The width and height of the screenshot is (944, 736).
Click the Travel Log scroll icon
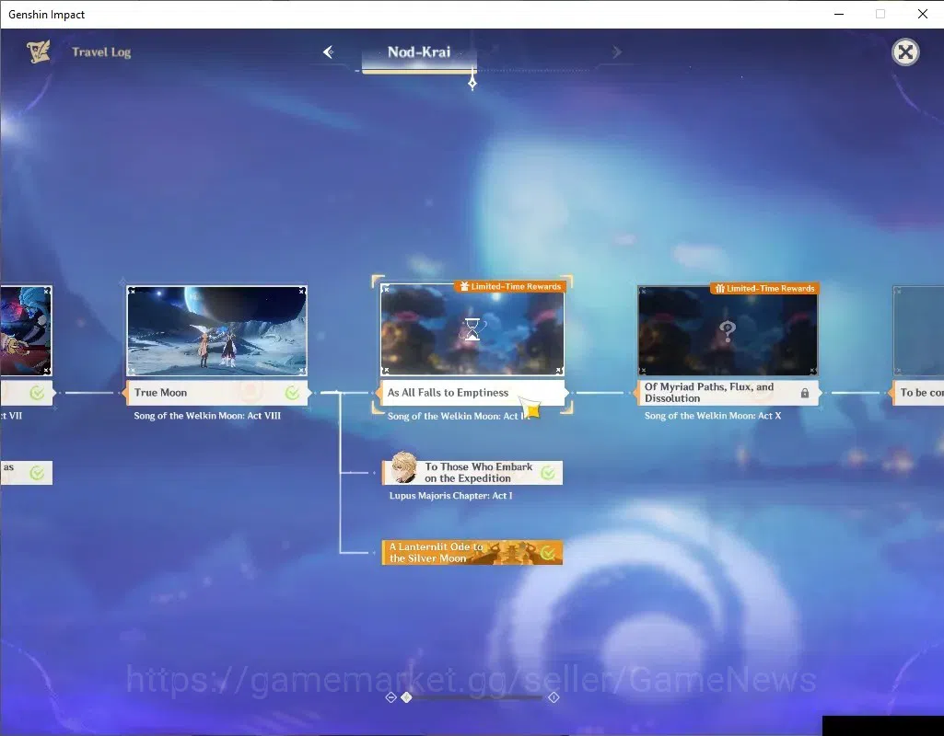[38, 52]
